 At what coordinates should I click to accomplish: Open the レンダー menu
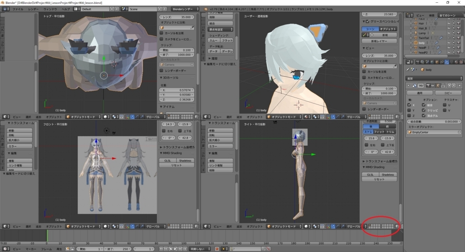[x=33, y=9]
